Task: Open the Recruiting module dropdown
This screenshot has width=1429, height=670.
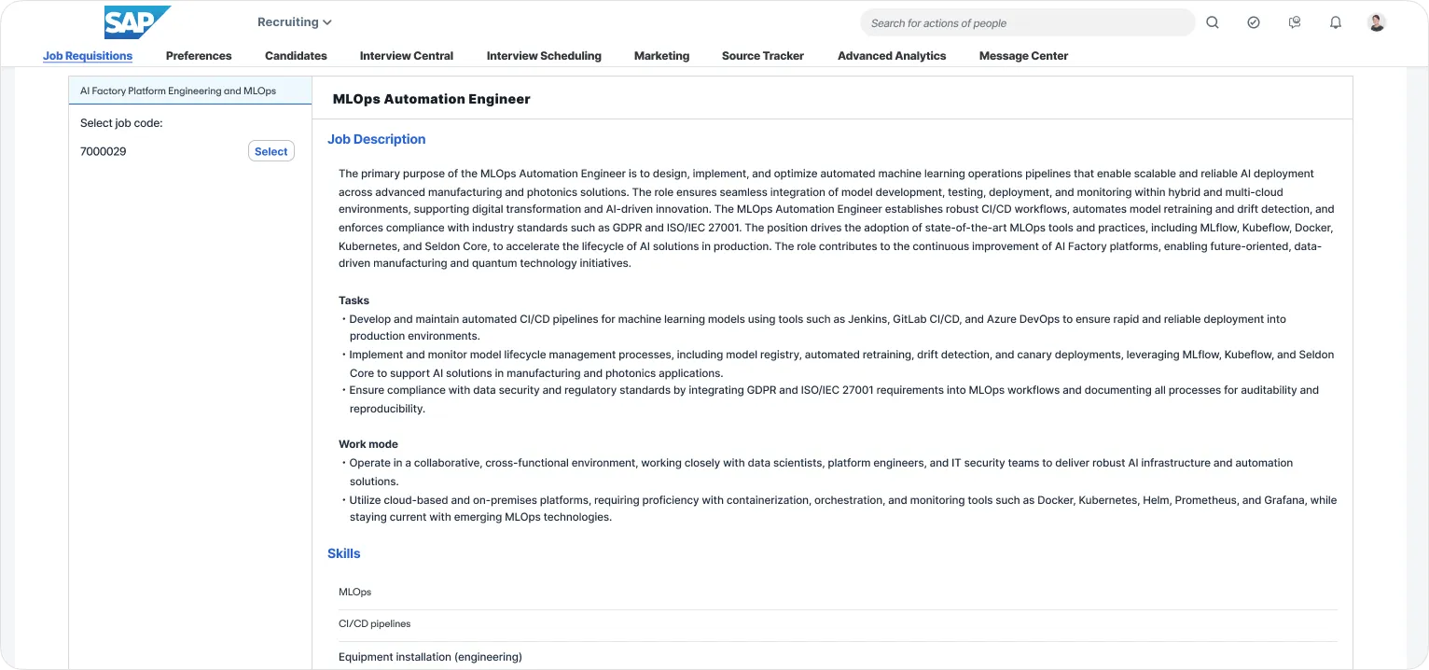Action: click(x=294, y=21)
